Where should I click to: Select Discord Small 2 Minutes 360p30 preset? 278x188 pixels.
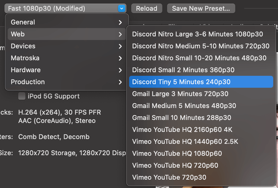coord(183,70)
